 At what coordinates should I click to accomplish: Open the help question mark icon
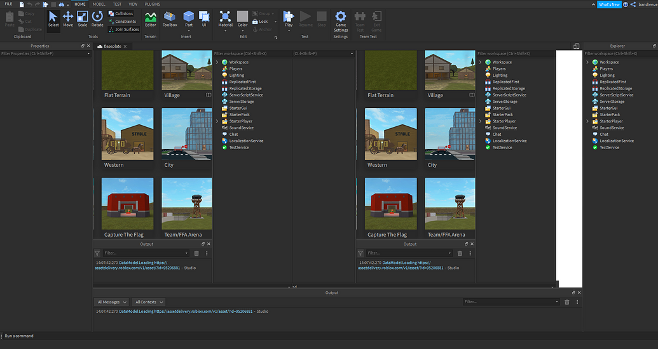(626, 4)
